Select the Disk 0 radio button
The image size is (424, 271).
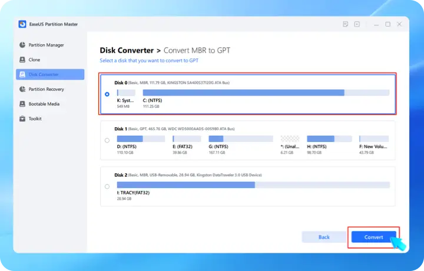107,94
